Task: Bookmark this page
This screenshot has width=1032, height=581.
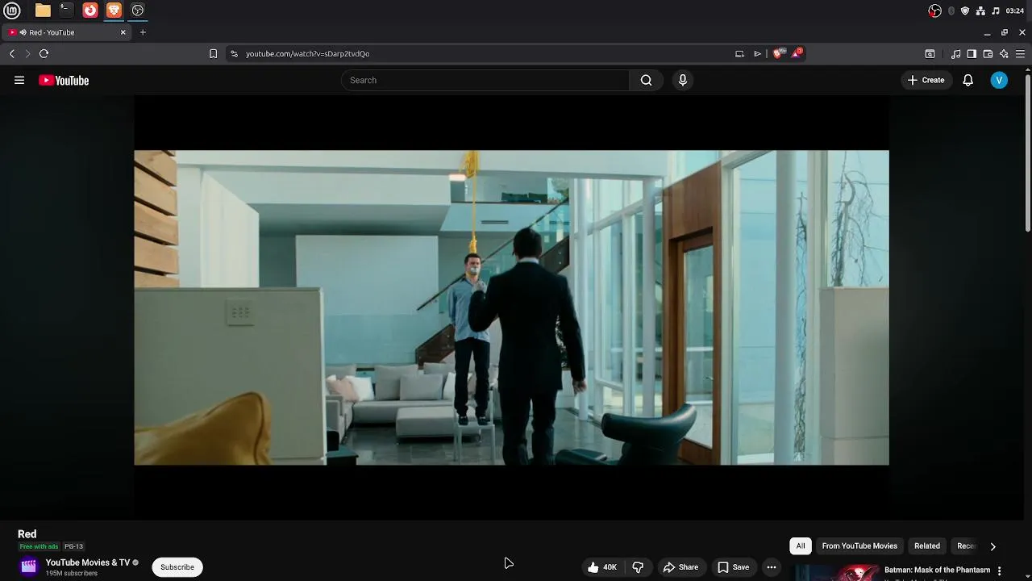Action: pos(213,53)
